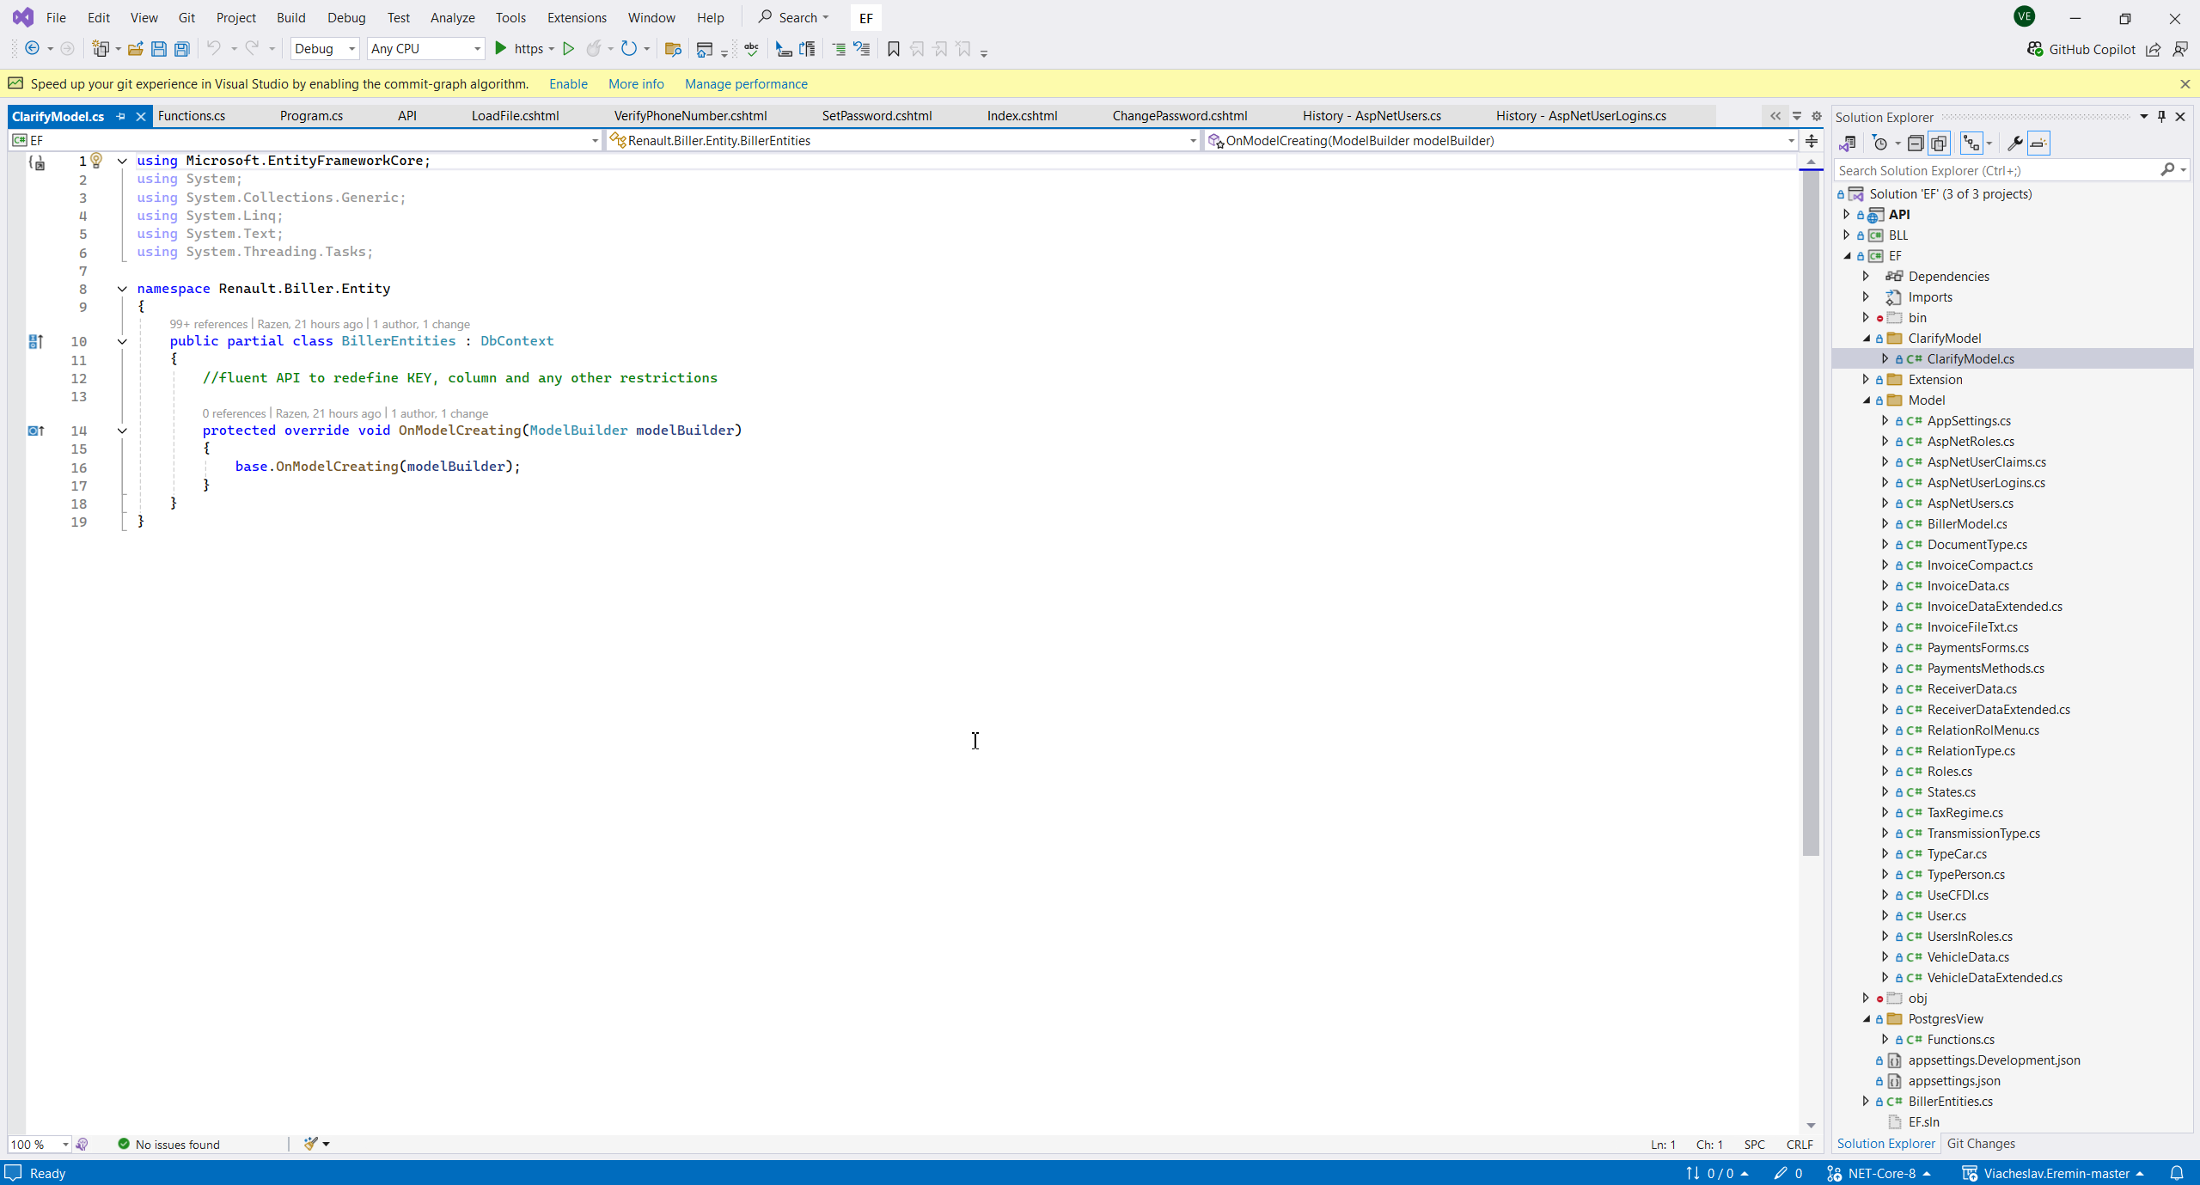Save all open files
The image size is (2200, 1185).
(181, 49)
